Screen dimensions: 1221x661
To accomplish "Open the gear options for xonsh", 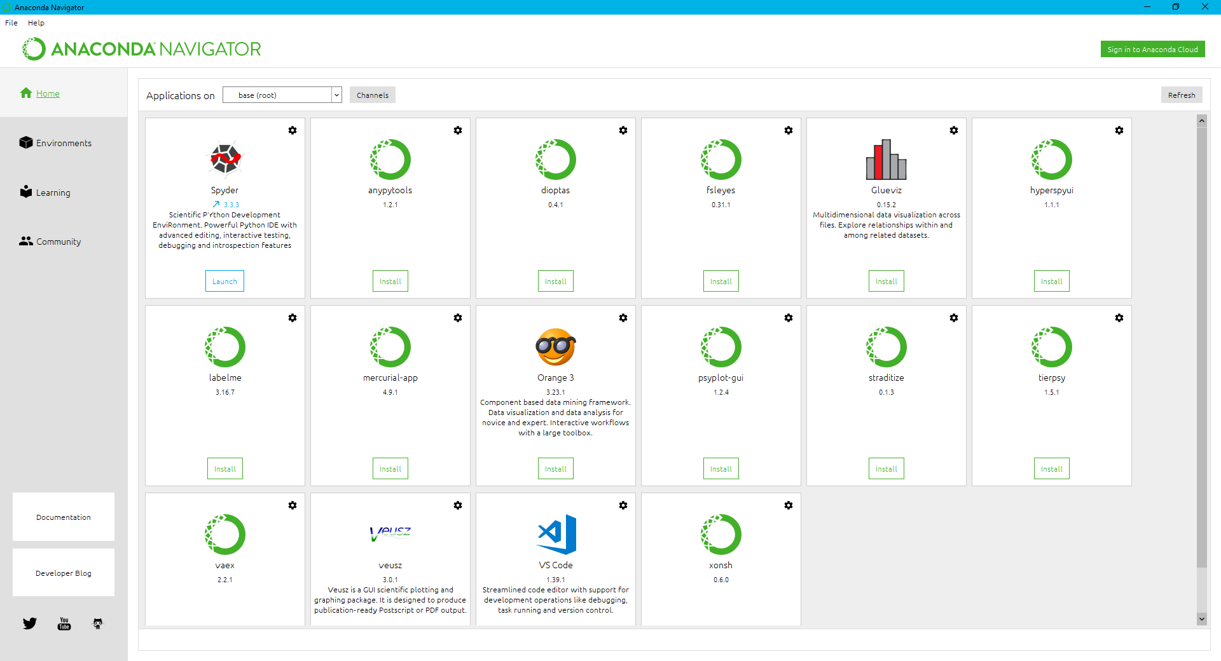I will [x=789, y=505].
